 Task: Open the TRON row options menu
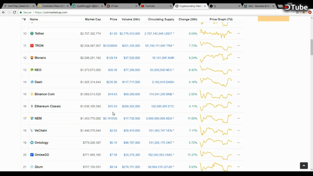239,45
